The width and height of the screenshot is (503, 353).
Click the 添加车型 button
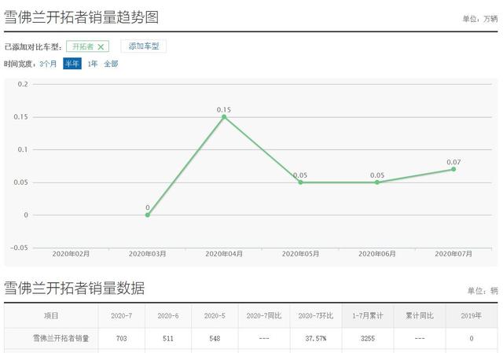point(143,46)
